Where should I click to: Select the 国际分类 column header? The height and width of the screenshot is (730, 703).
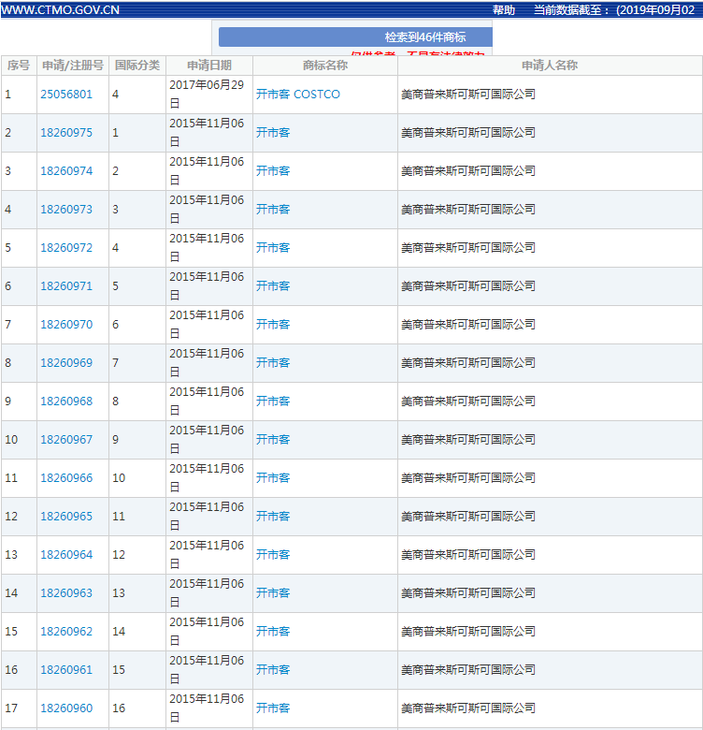(137, 66)
